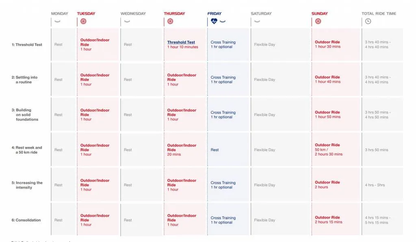Screen dimensions: 416x242
Task: Click the week 1 Threshold Test row label
Action: pyautogui.click(x=27, y=45)
